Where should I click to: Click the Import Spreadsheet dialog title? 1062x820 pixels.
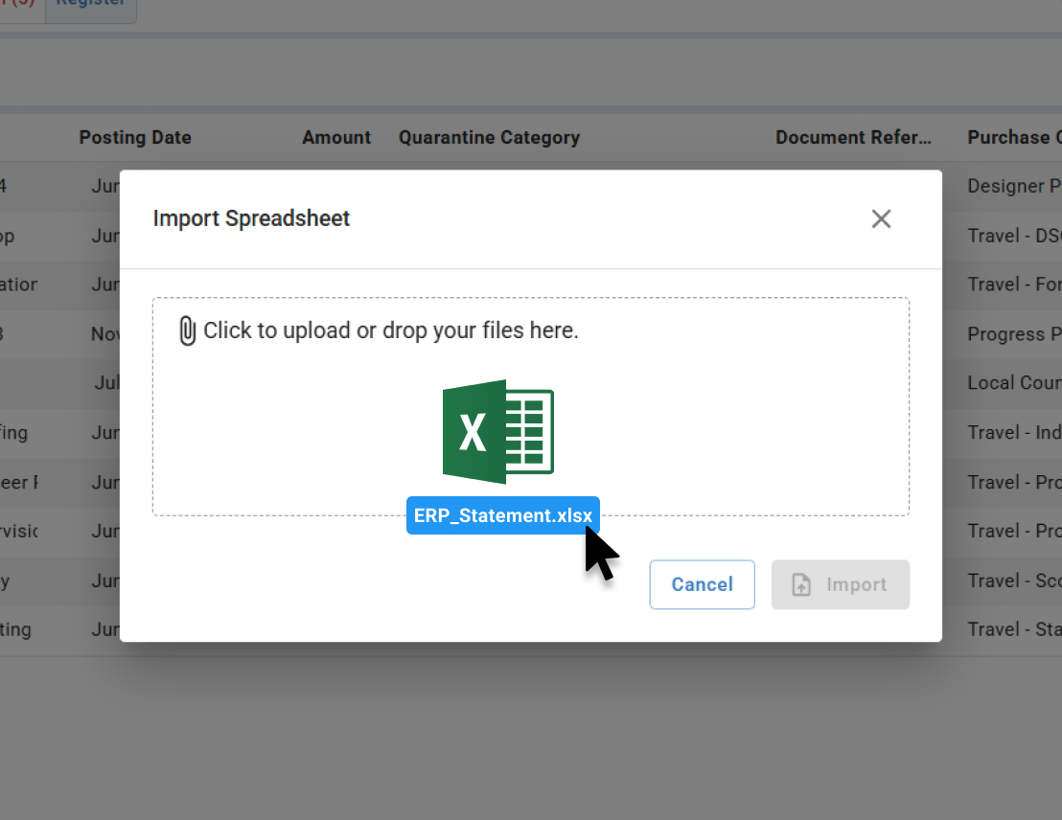click(251, 218)
